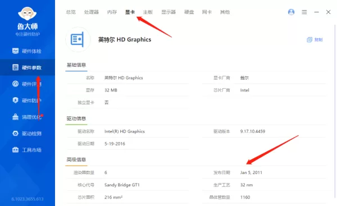
Task: Click version number 6.1023.3655.613
Action: tap(28, 199)
